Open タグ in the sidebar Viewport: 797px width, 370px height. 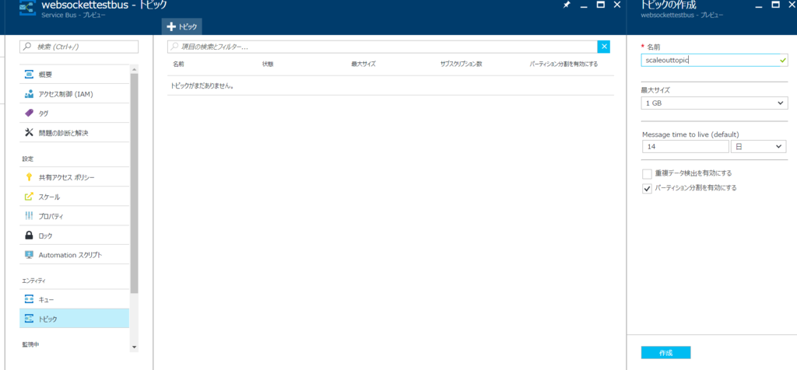pos(74,113)
